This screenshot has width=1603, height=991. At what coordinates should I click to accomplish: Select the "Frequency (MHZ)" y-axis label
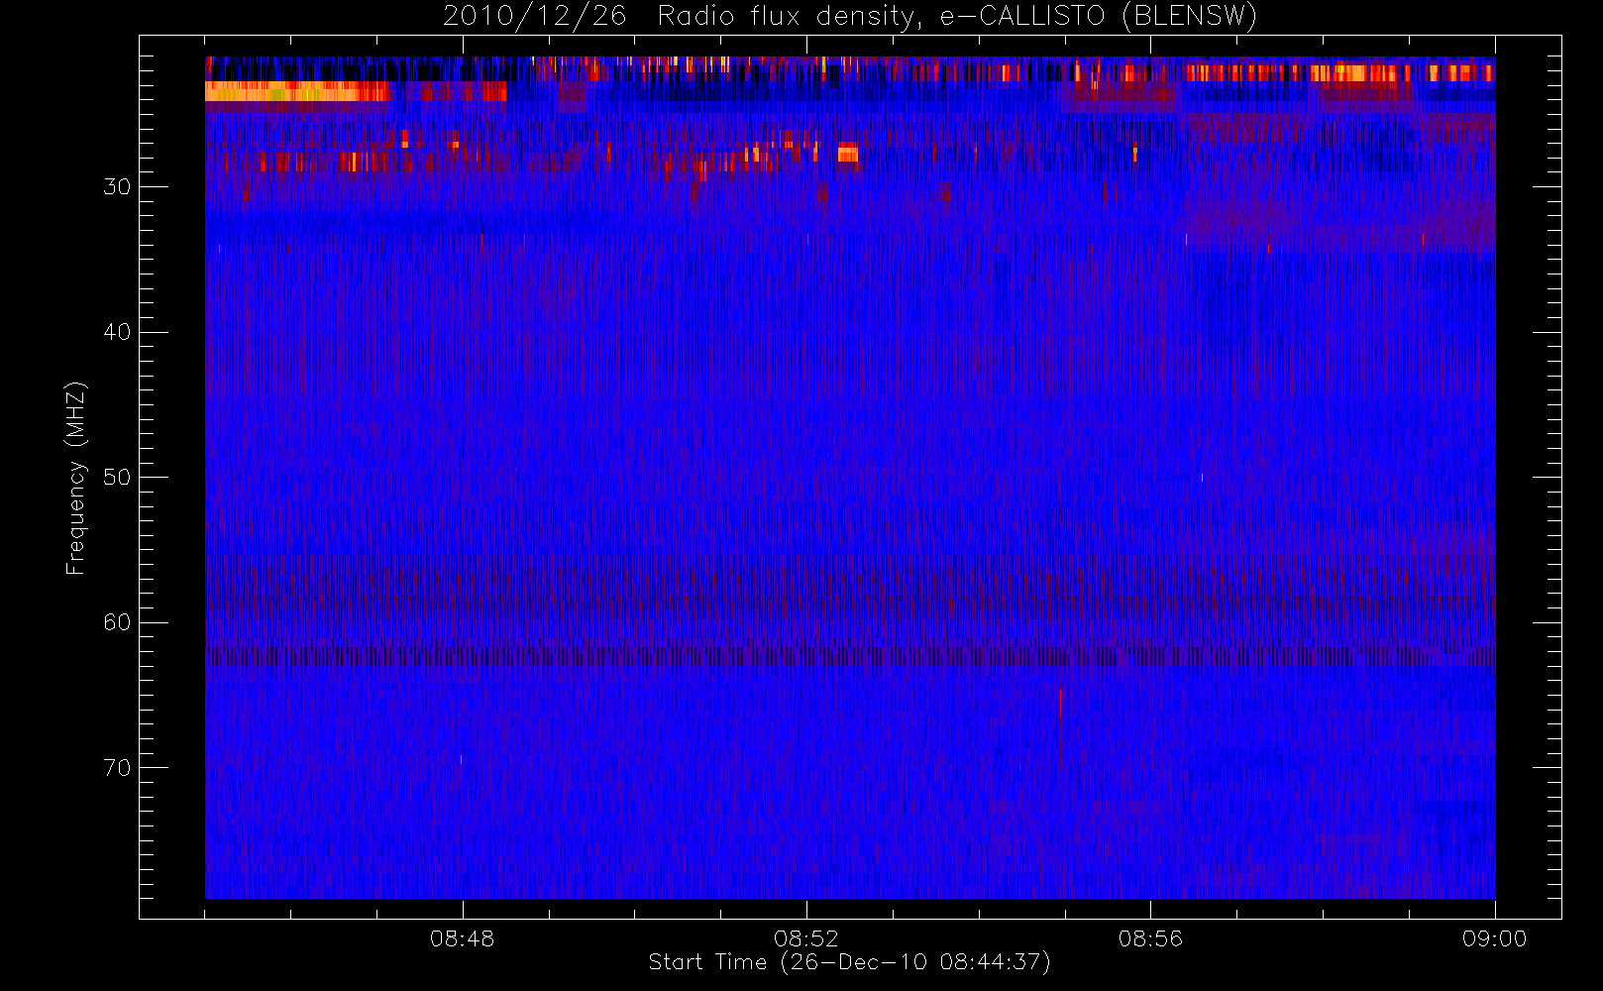[76, 478]
